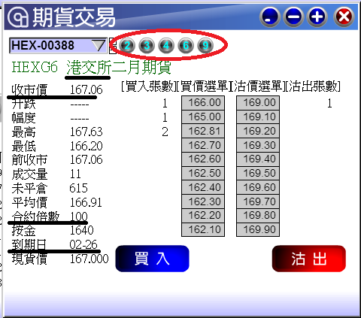Click the blue plus icon in title bar
The width and height of the screenshot is (361, 318).
click(317, 17)
